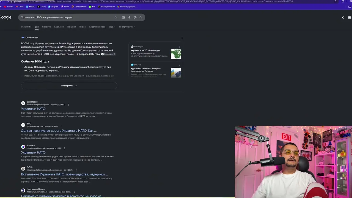Image resolution: width=352 pixels, height=198 pixels.
Task: Open more options for Настоящее Время result
Action: tap(74, 192)
